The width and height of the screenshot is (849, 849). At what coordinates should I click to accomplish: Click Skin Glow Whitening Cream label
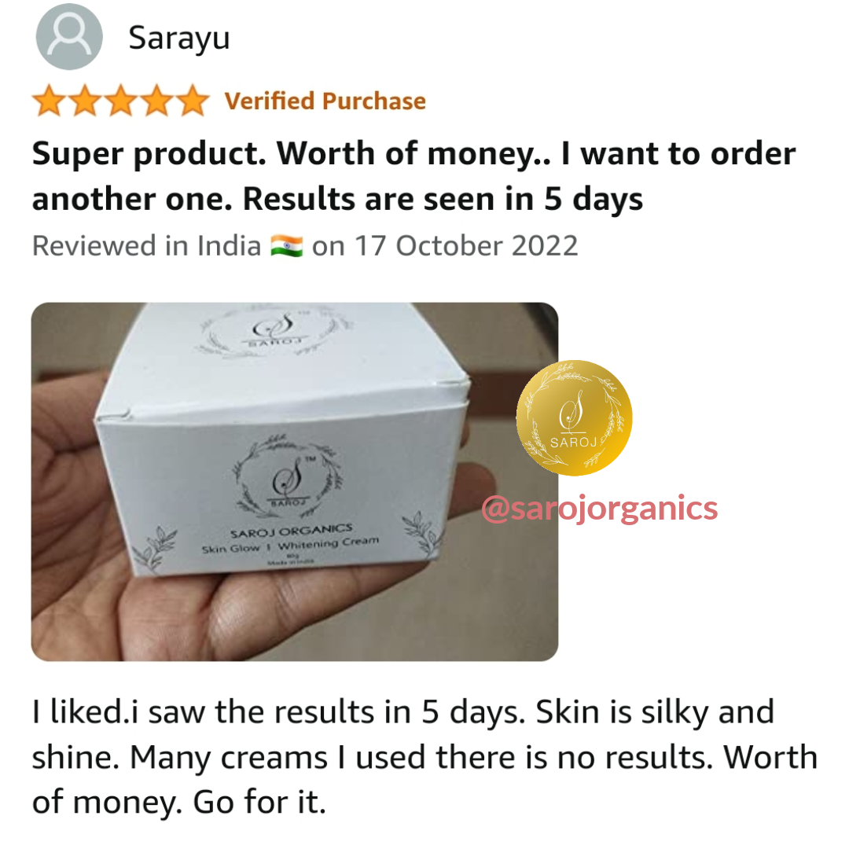[x=290, y=545]
